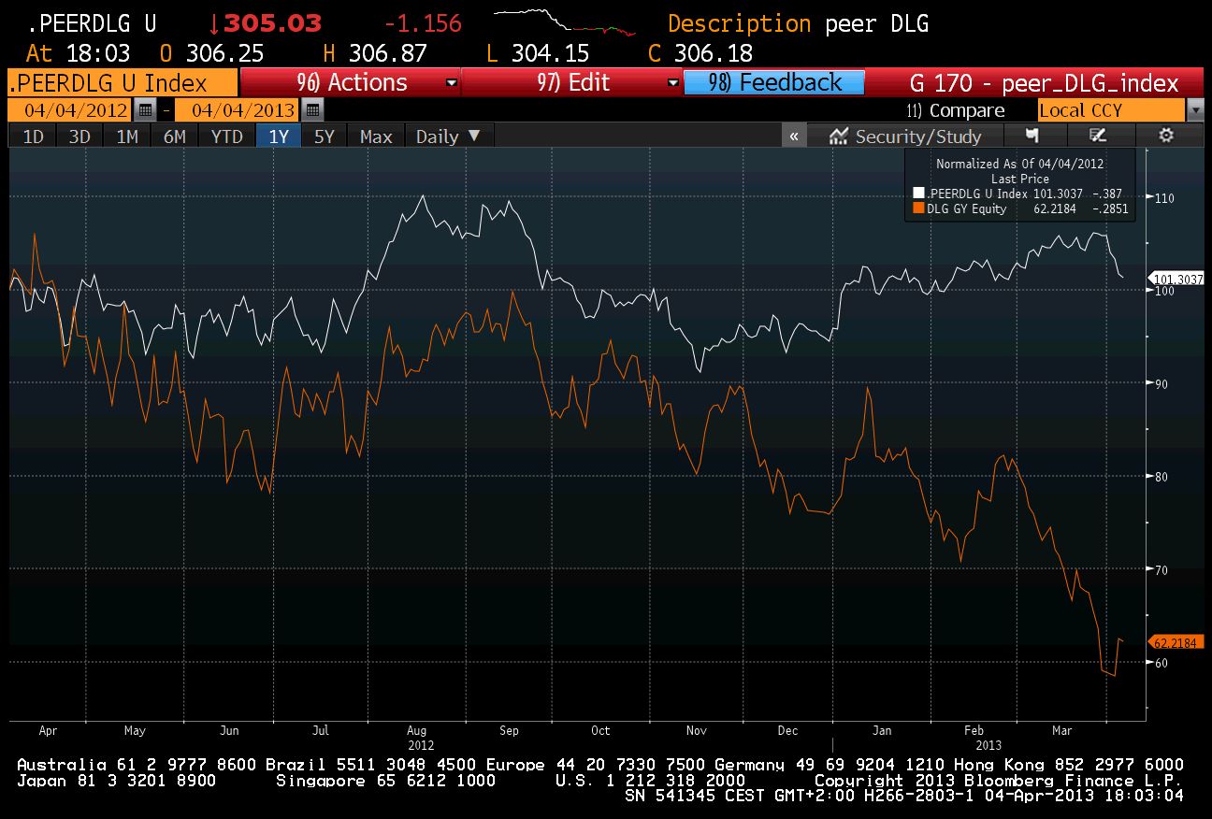Image resolution: width=1212 pixels, height=819 pixels.
Task: Open the start date calendar picker
Action: 144,110
